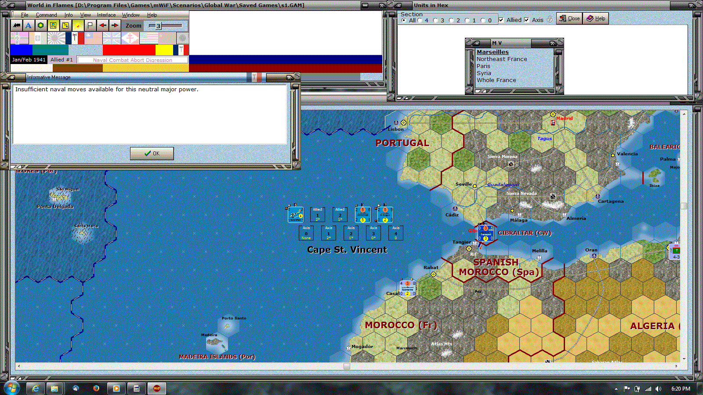Click the red left arrow toolbar icon

pos(102,25)
